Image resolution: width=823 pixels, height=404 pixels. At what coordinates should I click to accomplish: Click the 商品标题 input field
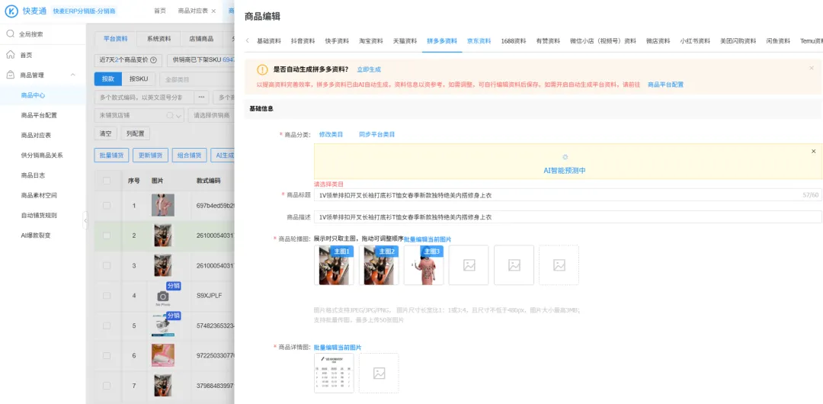pyautogui.click(x=568, y=195)
